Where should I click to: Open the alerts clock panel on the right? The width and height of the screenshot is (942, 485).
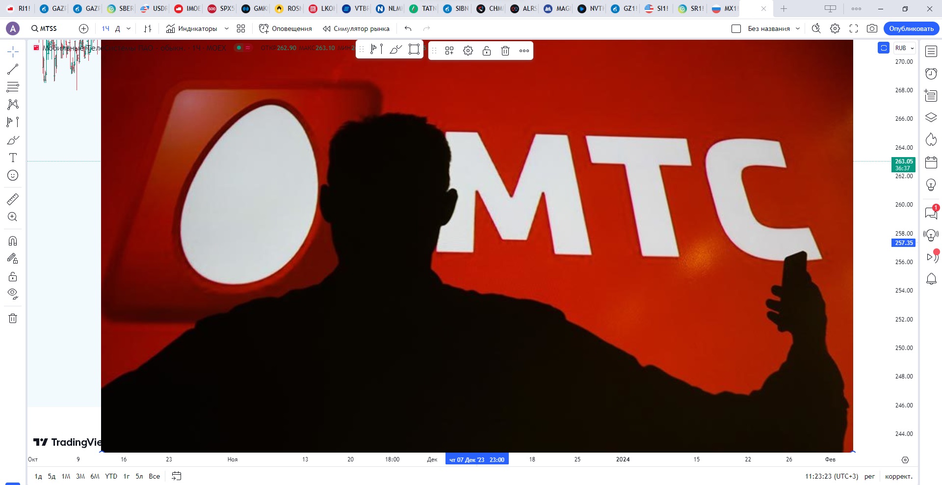(x=931, y=74)
